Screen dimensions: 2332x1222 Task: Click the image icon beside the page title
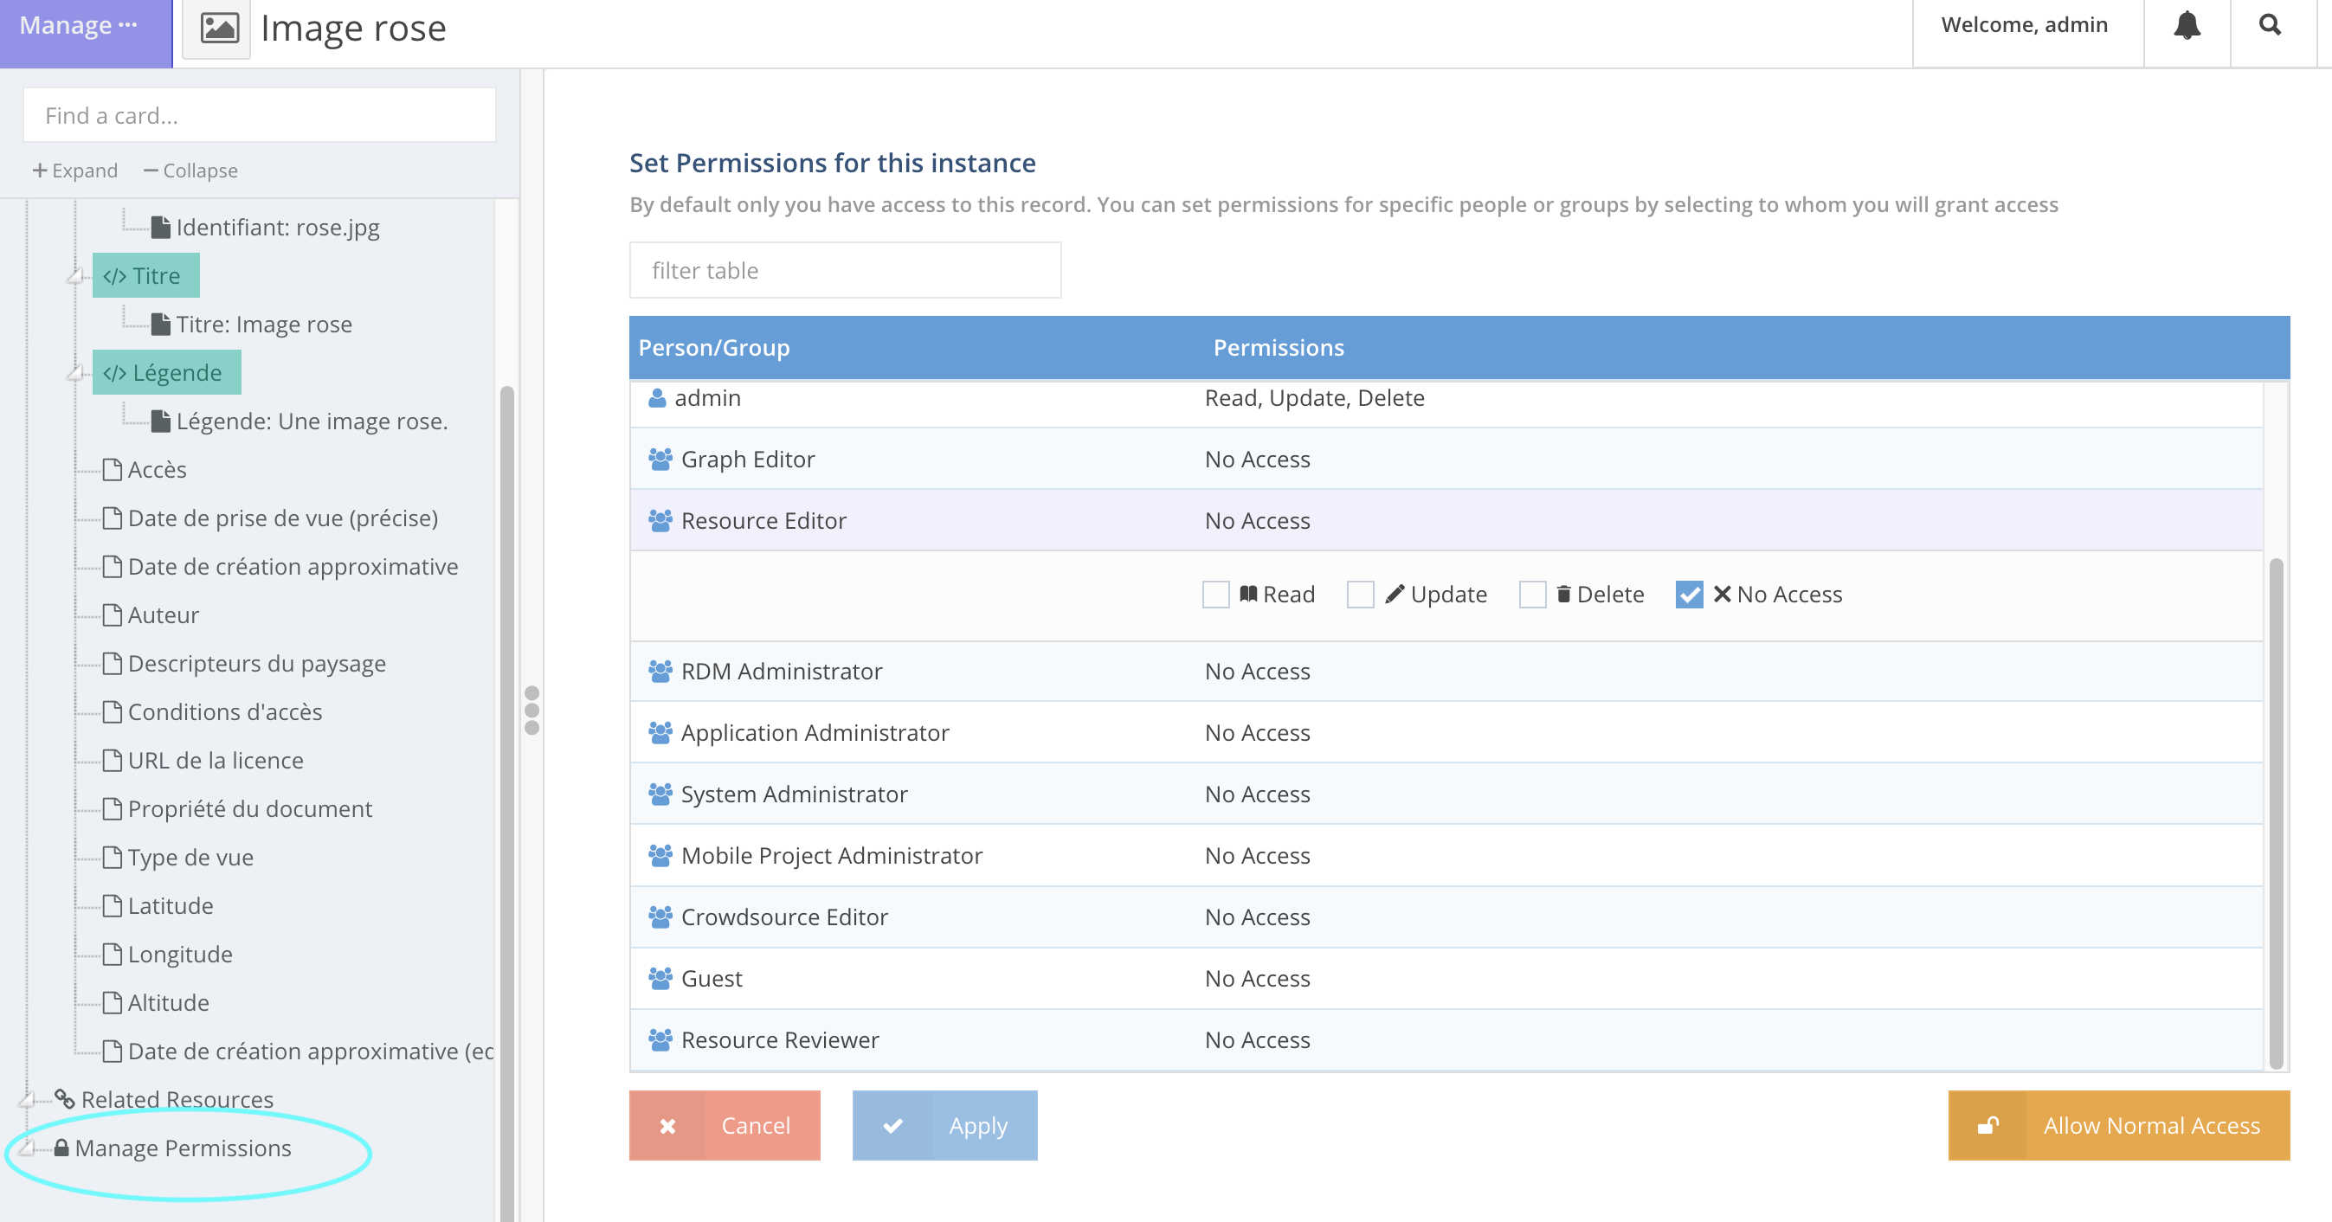[218, 29]
